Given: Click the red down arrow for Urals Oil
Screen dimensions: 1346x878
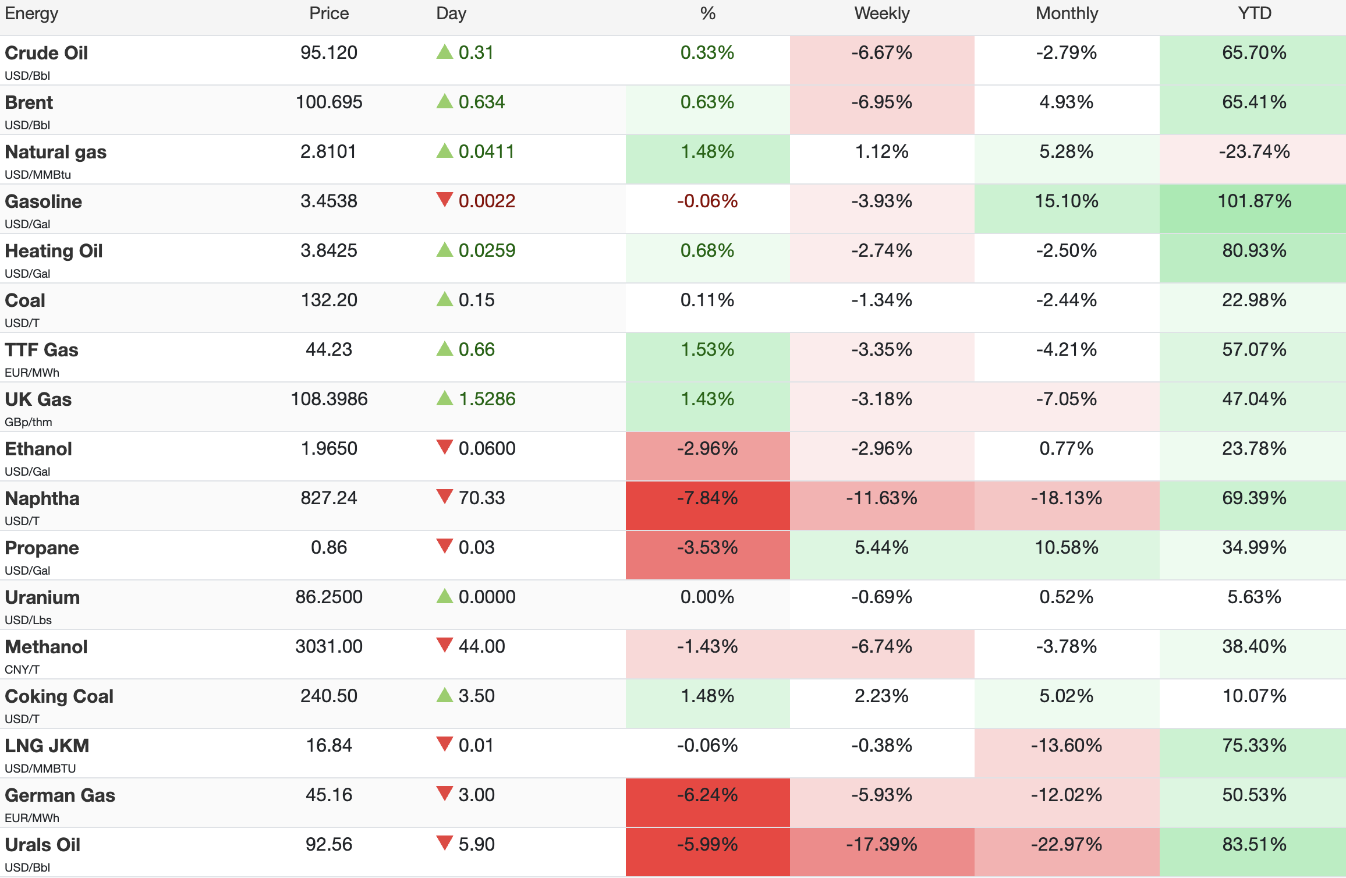Looking at the screenshot, I should (445, 843).
